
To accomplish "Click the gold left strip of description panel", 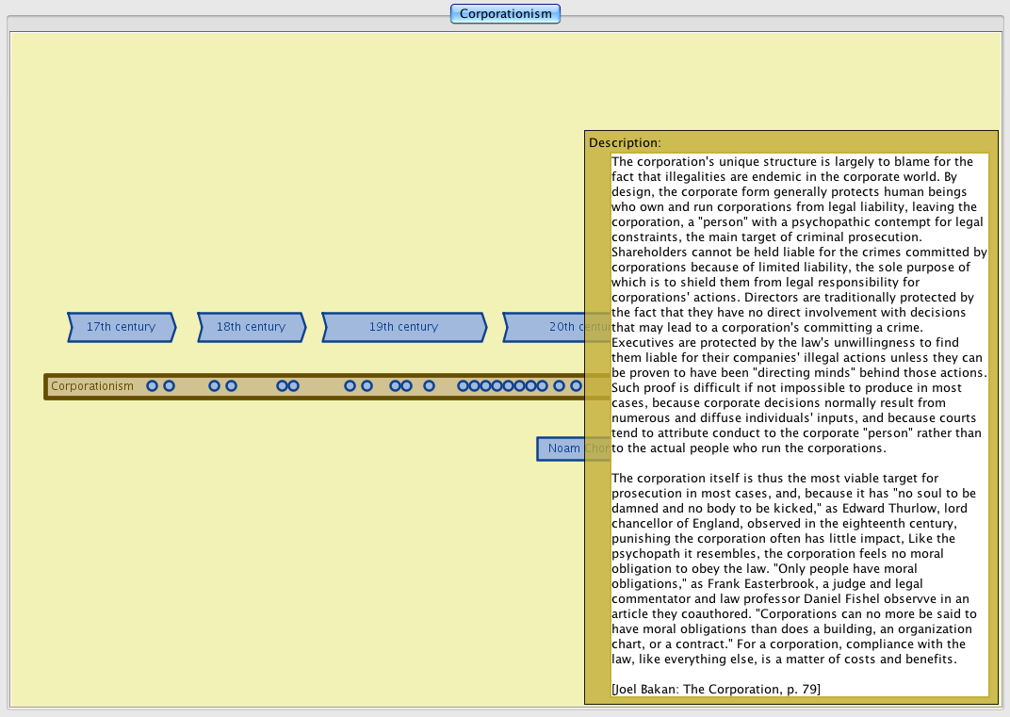I will [597, 424].
